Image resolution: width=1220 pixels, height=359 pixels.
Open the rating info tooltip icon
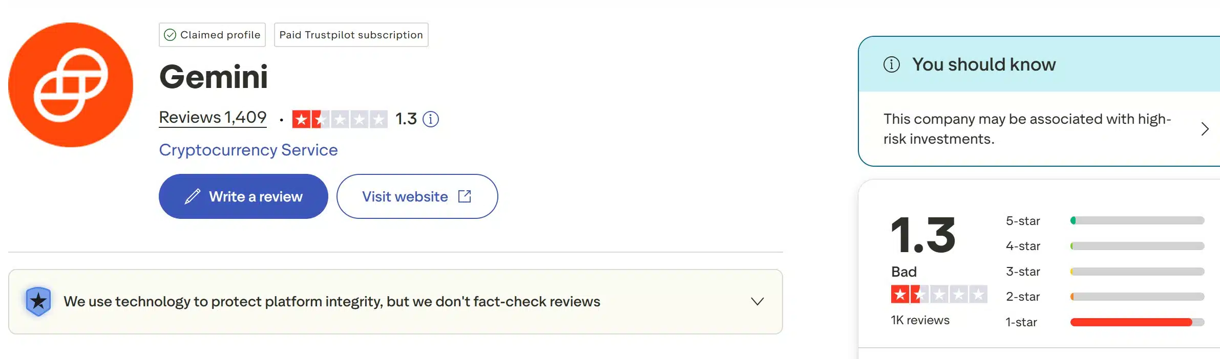[431, 119]
